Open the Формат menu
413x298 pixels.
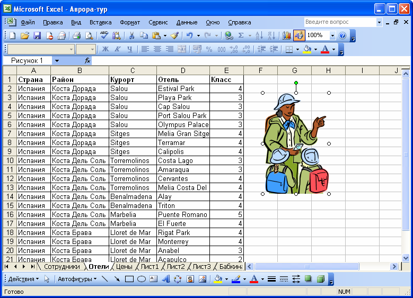point(130,22)
